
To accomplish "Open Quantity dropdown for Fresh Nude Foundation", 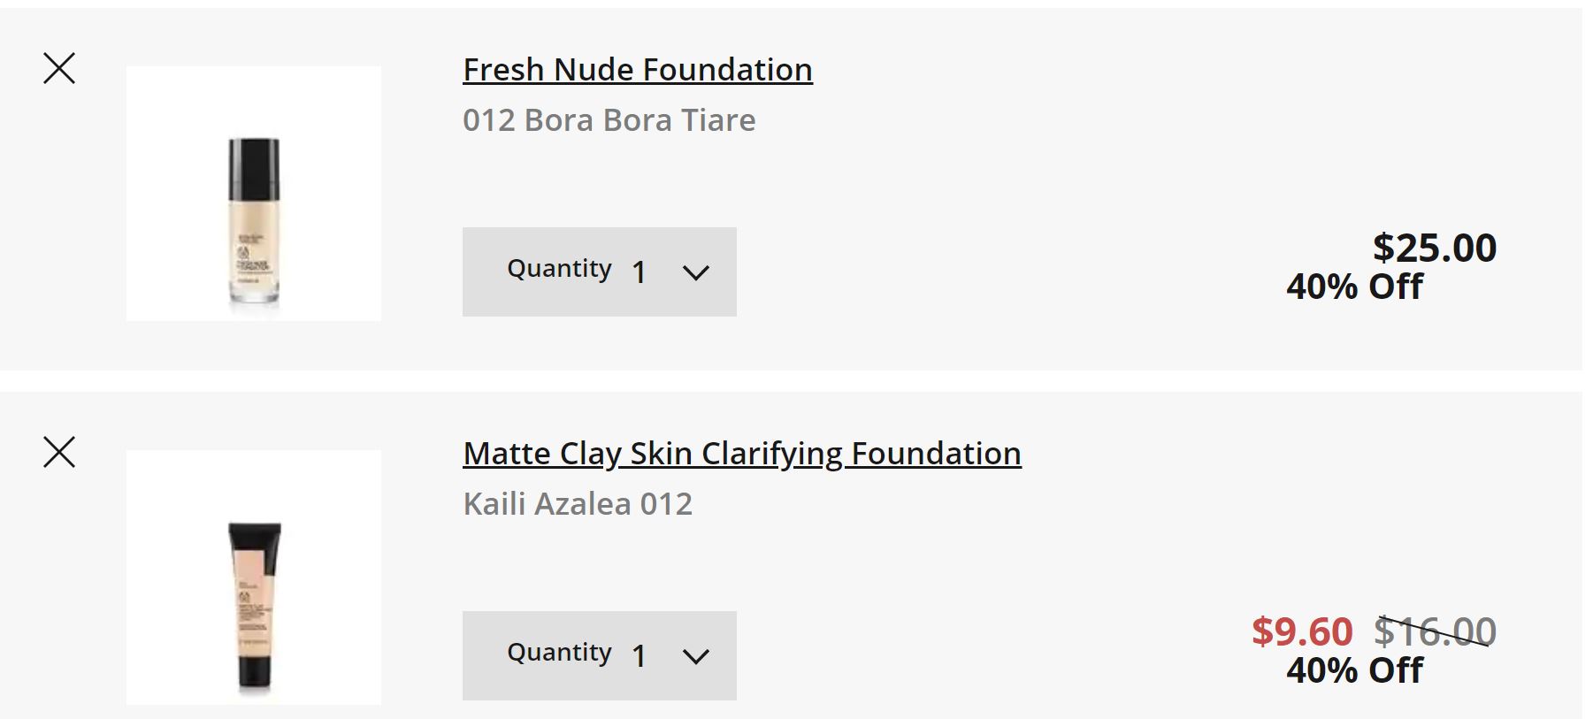I will click(x=599, y=272).
